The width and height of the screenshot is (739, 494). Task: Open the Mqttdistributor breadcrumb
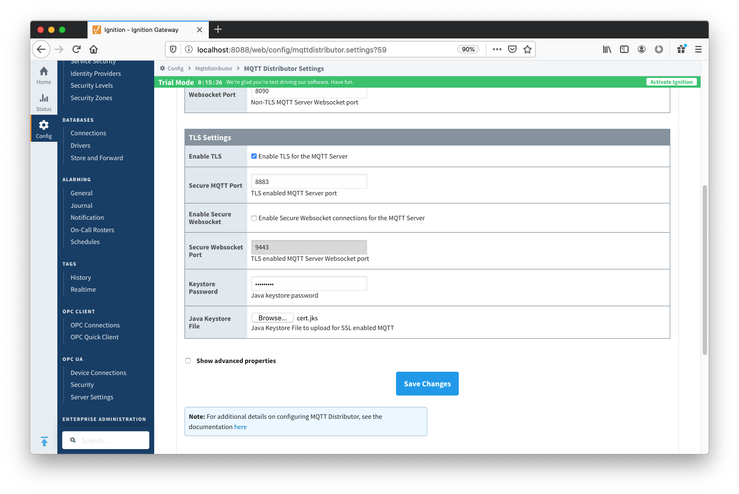coord(214,69)
